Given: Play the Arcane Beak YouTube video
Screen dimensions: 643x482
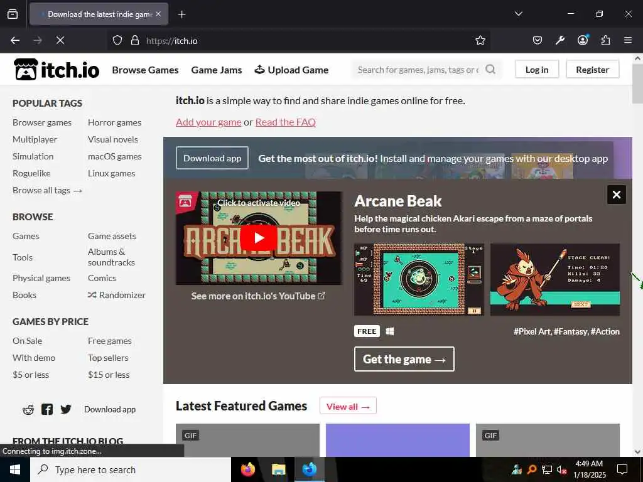Looking at the screenshot, I should [x=258, y=238].
